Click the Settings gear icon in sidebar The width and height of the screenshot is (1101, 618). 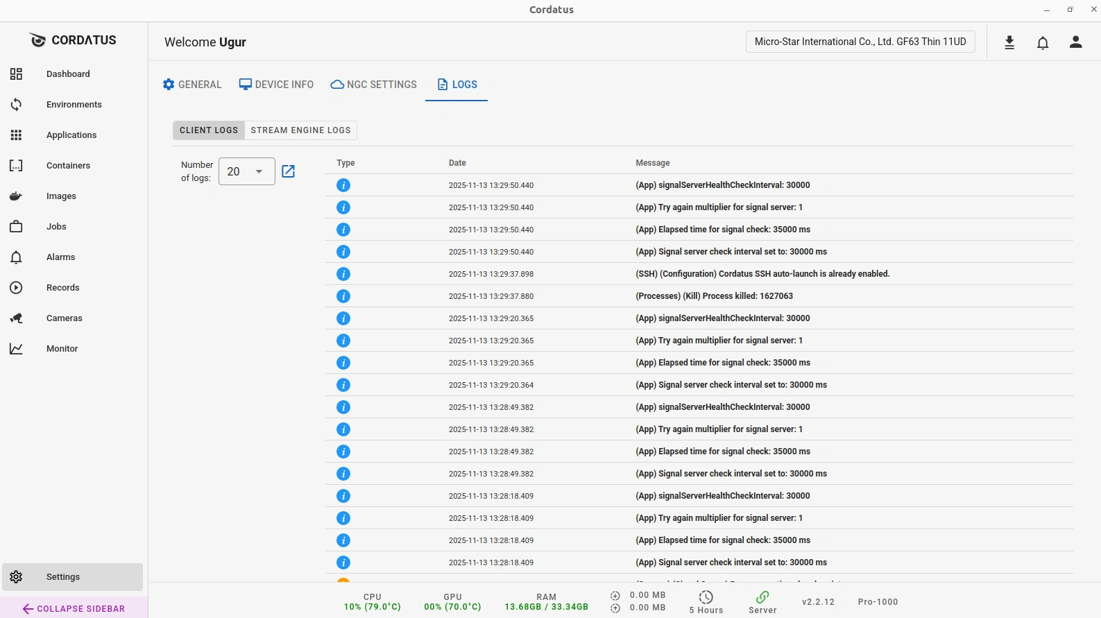coord(16,577)
